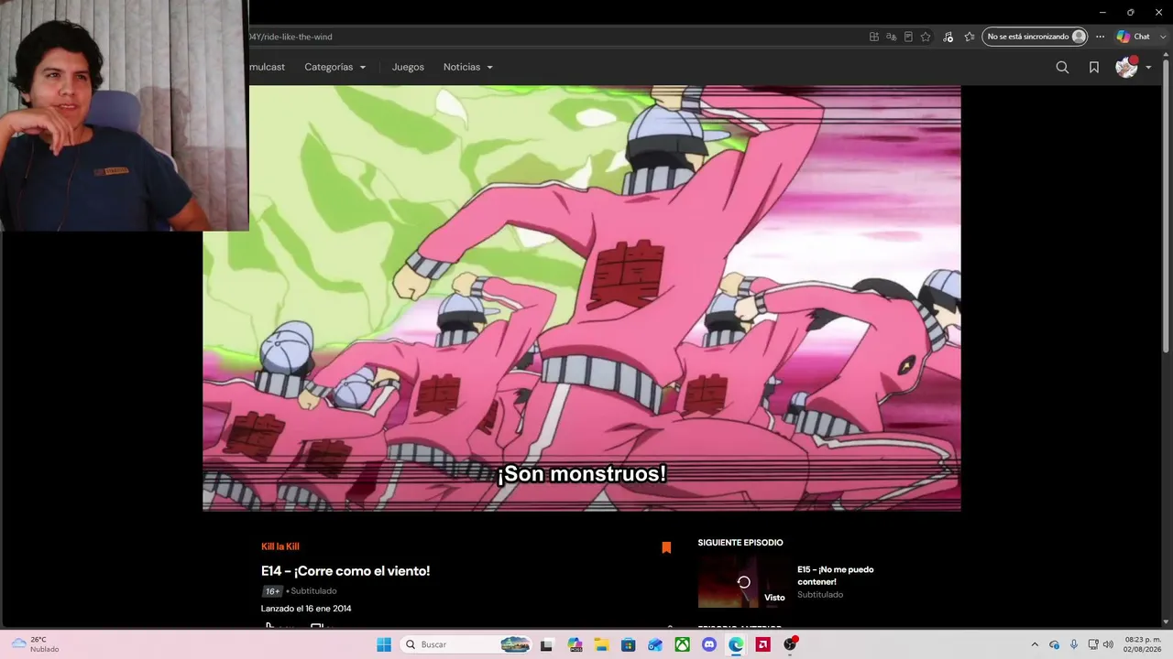Open the immersive reader icon
The height and width of the screenshot is (659, 1173).
908,37
